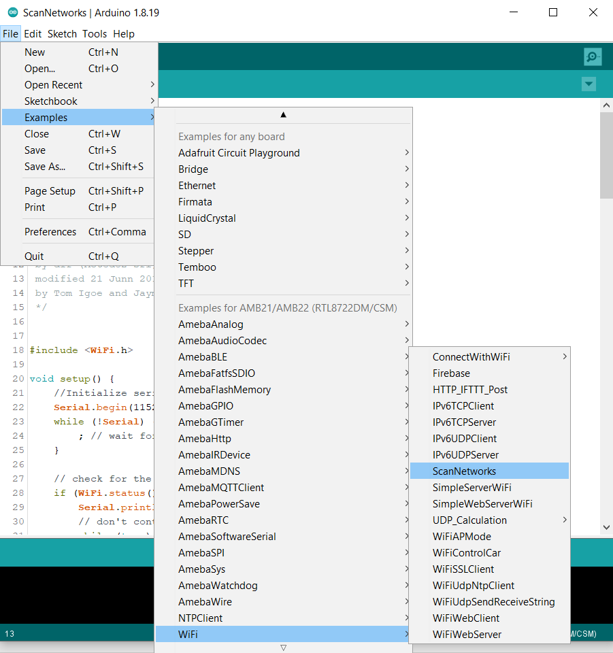Image resolution: width=613 pixels, height=653 pixels.
Task: Expand the Sketchbook submenu
Action: [79, 101]
